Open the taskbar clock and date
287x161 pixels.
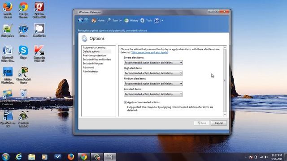(x=277, y=157)
